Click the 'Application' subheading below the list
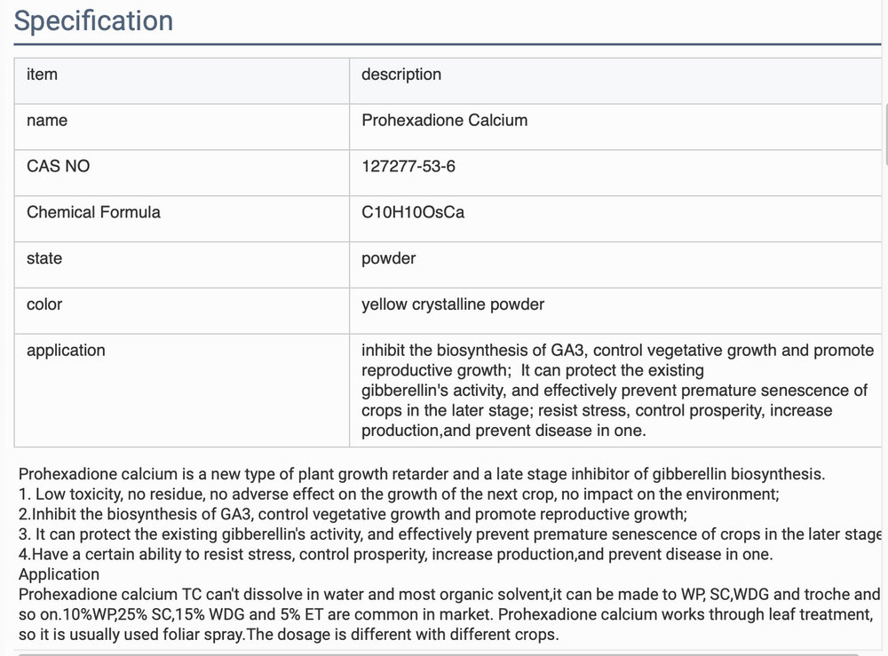888x656 pixels. click(59, 574)
